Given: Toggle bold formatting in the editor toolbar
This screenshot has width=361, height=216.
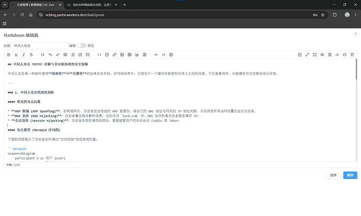Looking at the screenshot, I should point(8,55).
